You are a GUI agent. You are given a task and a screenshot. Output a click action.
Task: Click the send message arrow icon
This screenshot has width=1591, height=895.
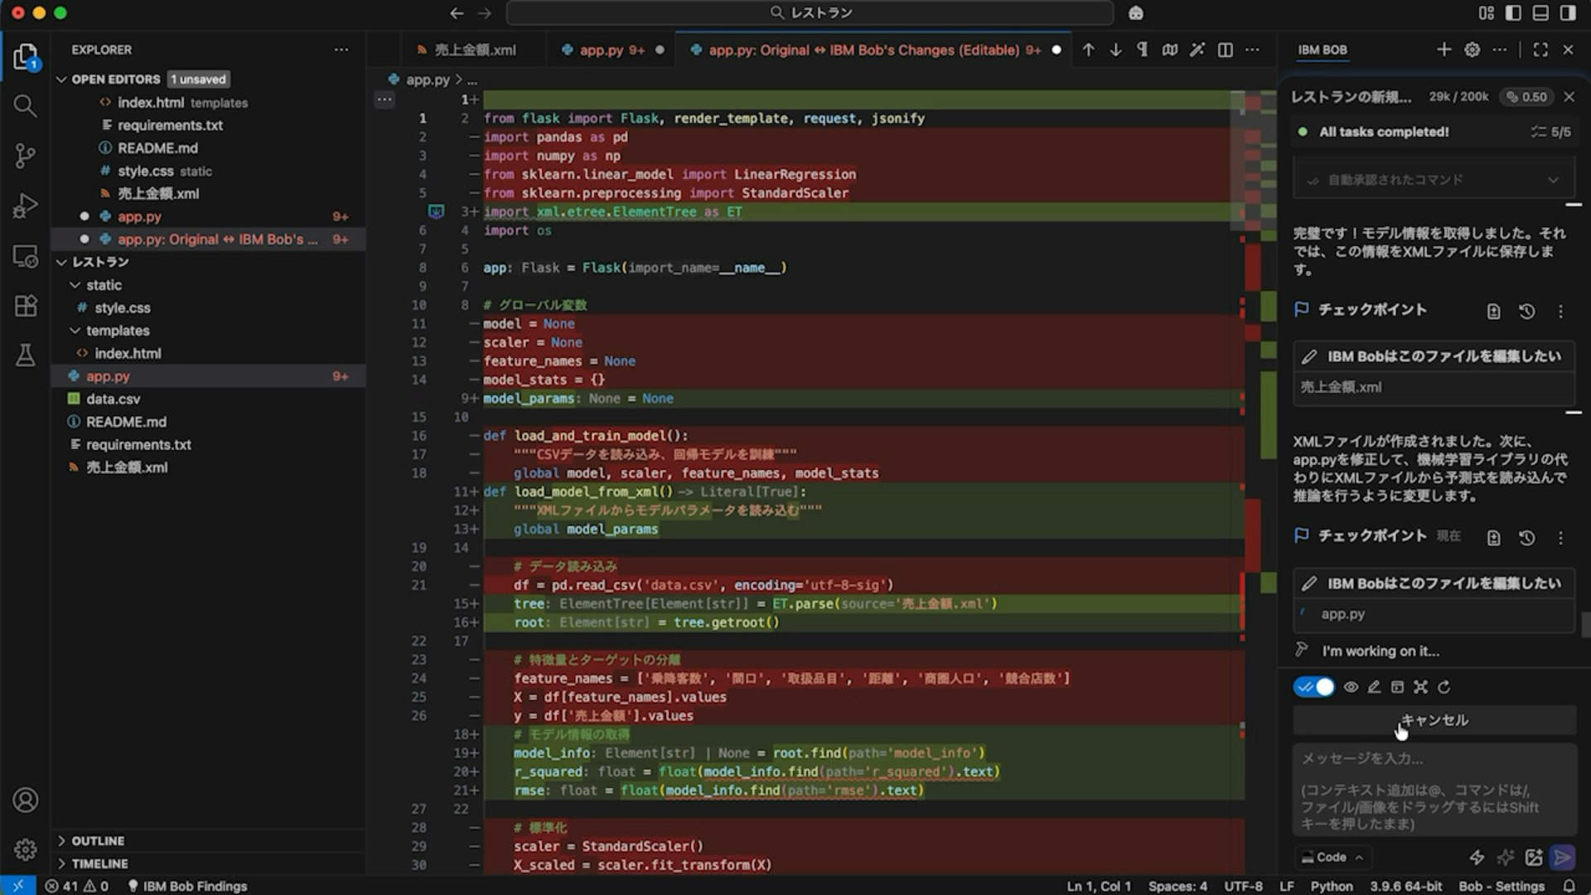click(x=1562, y=857)
